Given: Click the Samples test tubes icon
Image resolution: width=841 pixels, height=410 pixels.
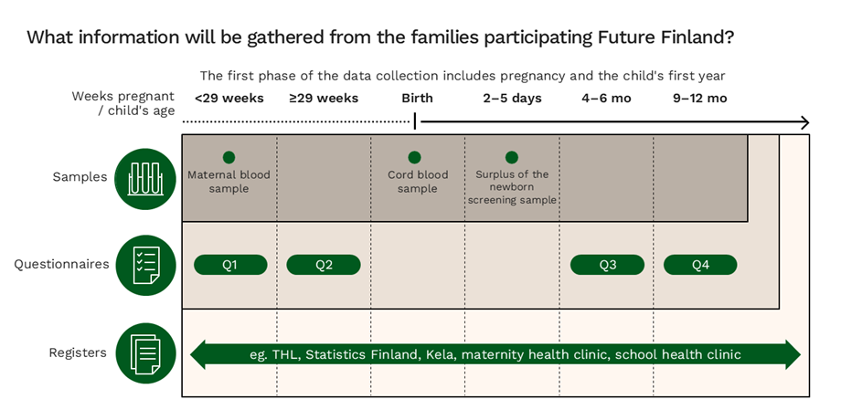Looking at the screenshot, I should [x=146, y=177].
